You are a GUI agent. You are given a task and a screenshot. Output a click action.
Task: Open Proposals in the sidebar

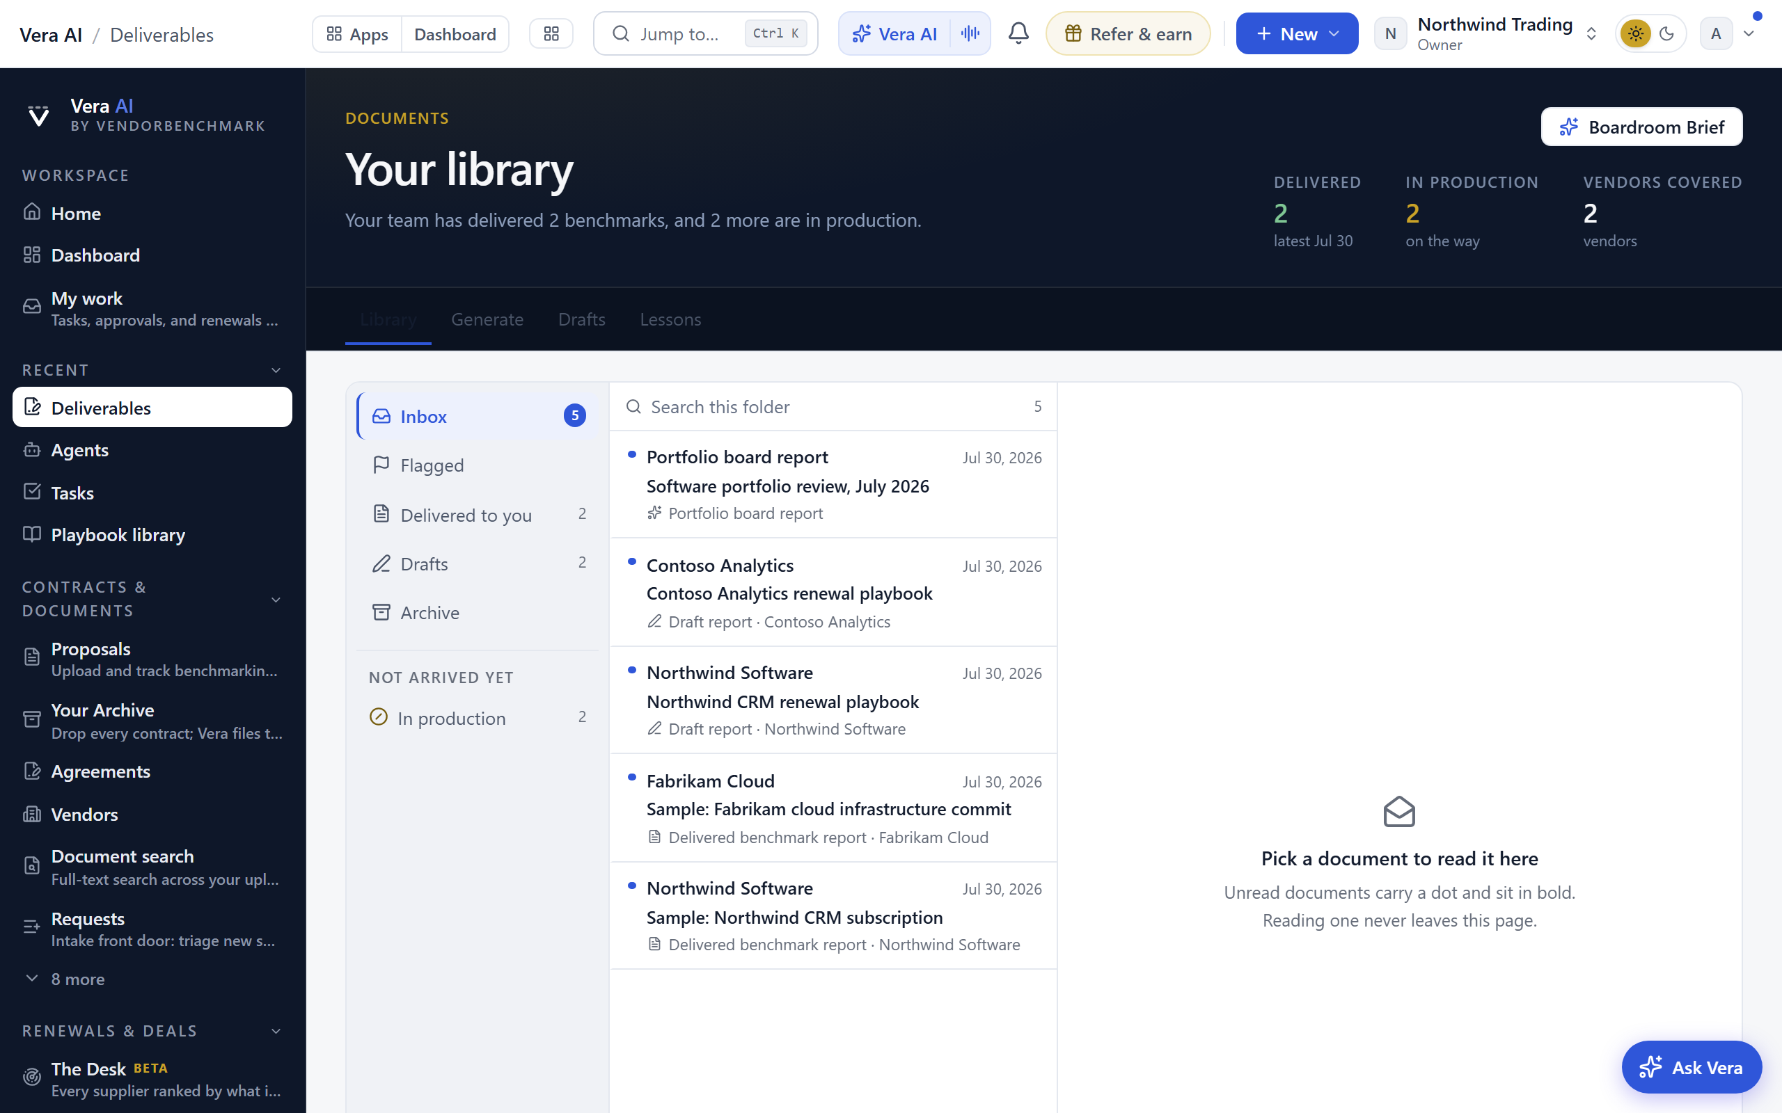coord(152,659)
